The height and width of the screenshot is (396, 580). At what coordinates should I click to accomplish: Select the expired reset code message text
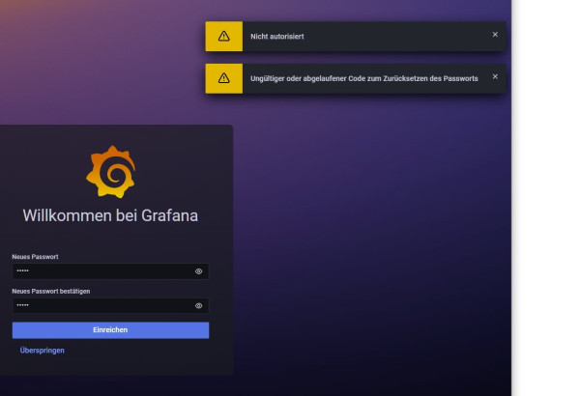[x=363, y=78]
